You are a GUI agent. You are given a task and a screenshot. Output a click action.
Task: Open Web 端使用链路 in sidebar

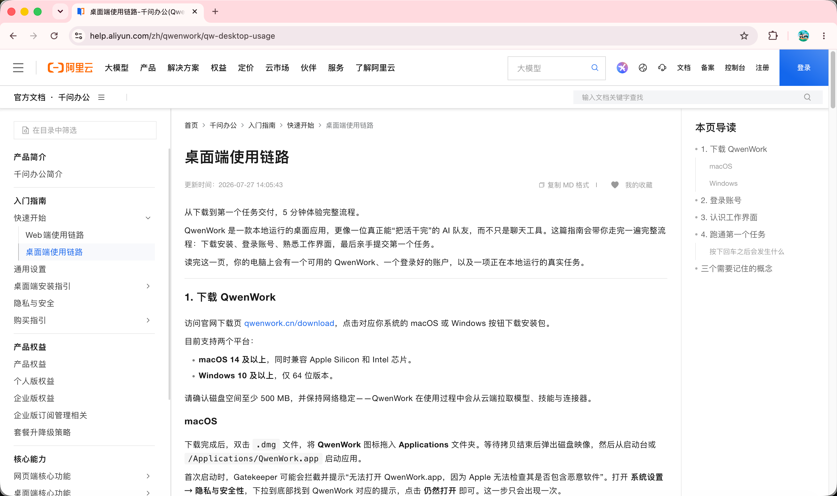[x=55, y=235]
